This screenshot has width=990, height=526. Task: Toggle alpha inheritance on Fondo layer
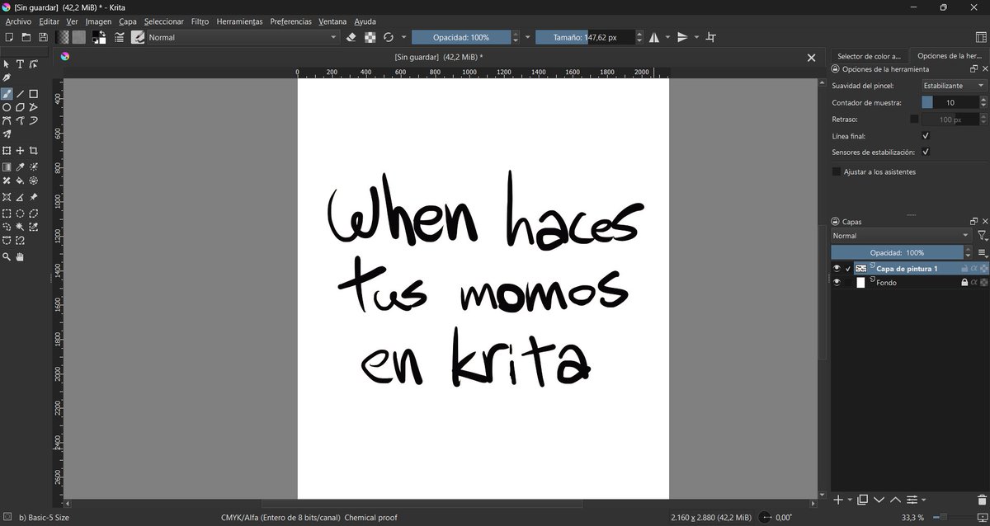[973, 283]
